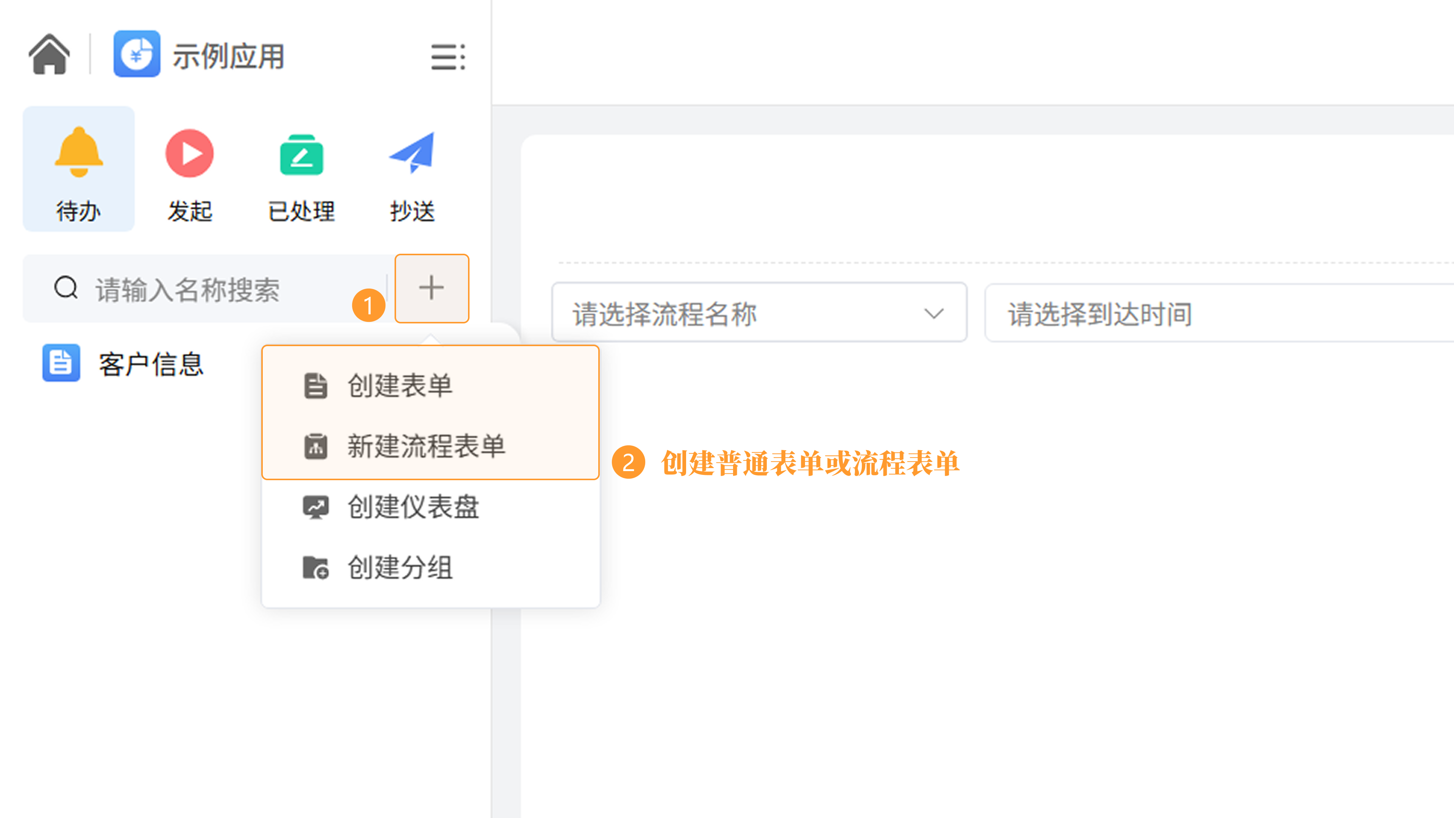Open the 发起 play icon
The image size is (1454, 818).
[x=190, y=153]
